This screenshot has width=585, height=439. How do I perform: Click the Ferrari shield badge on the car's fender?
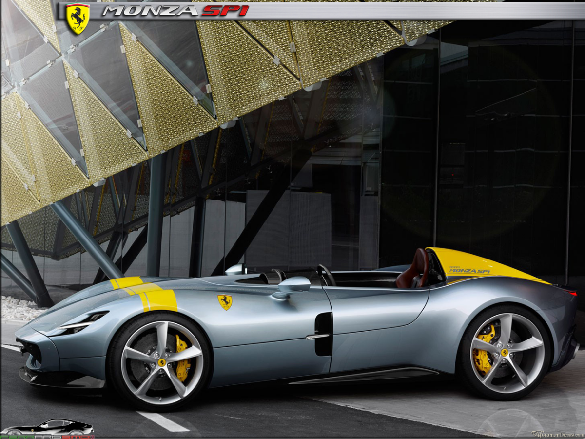coord(225,302)
